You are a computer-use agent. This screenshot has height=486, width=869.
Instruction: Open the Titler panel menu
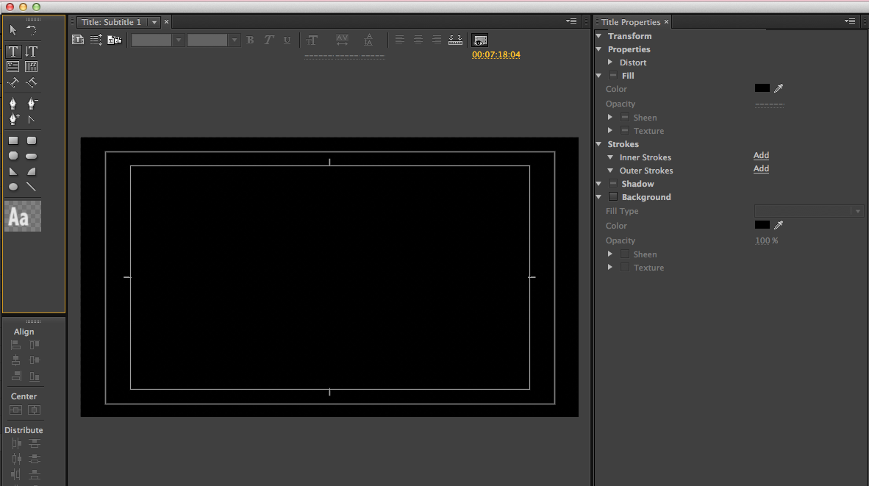[571, 21]
